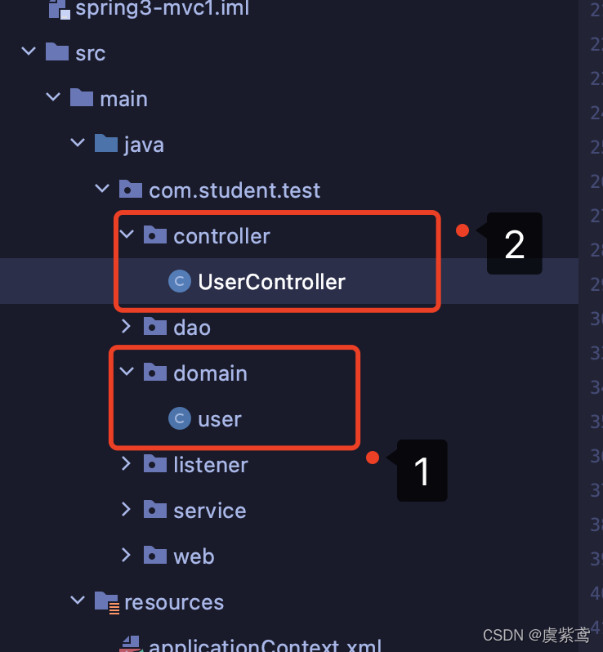The image size is (603, 652).
Task: Click the domain package folder icon
Action: click(155, 373)
